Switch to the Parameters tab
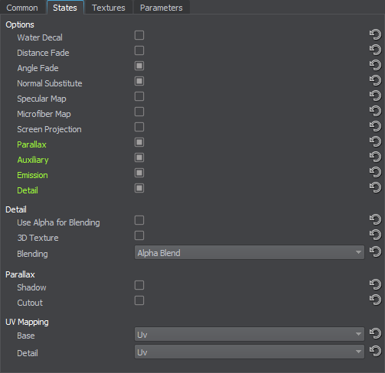Image resolution: width=385 pixels, height=373 pixels. (x=162, y=8)
